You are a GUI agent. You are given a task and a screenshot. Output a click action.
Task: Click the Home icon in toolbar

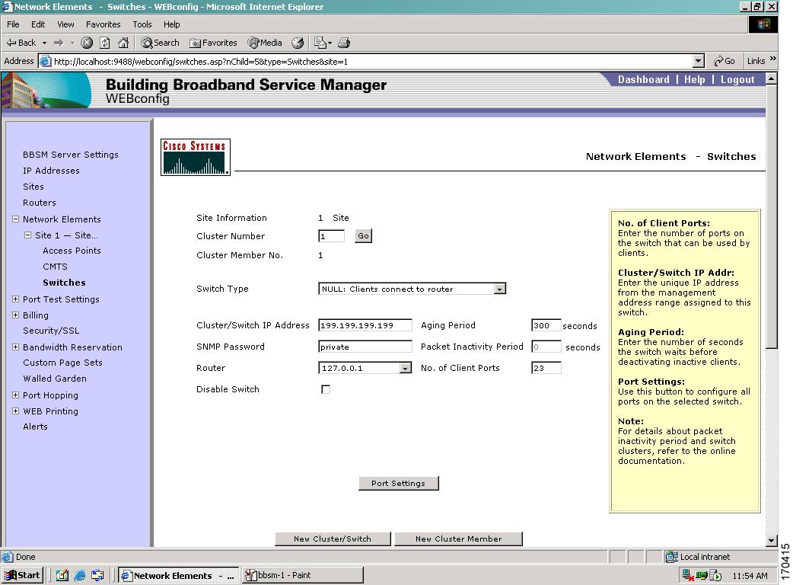(x=123, y=43)
